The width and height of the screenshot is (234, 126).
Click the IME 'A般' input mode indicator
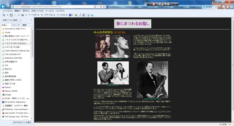[x=158, y=4]
